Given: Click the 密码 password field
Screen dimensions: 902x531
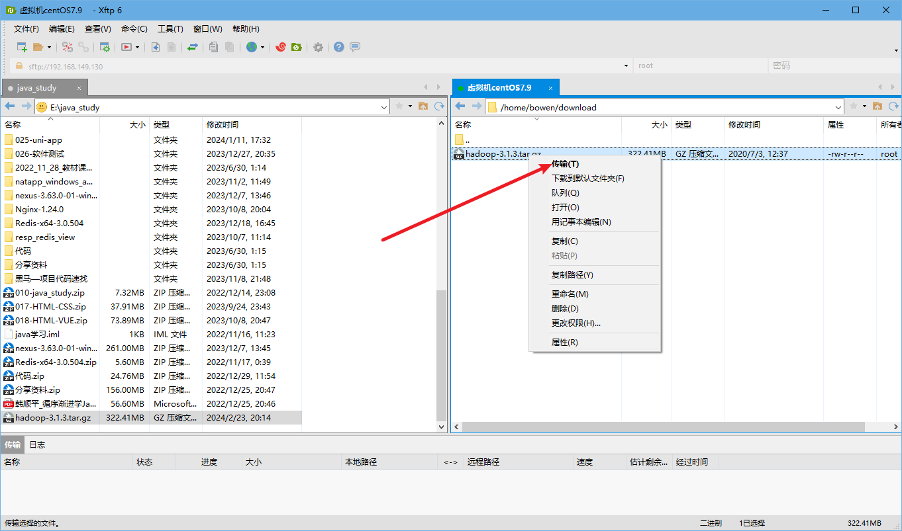Looking at the screenshot, I should coord(834,66).
